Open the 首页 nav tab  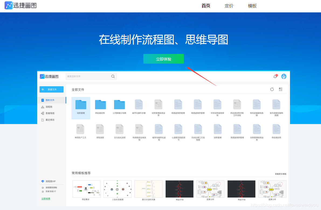[x=206, y=6]
